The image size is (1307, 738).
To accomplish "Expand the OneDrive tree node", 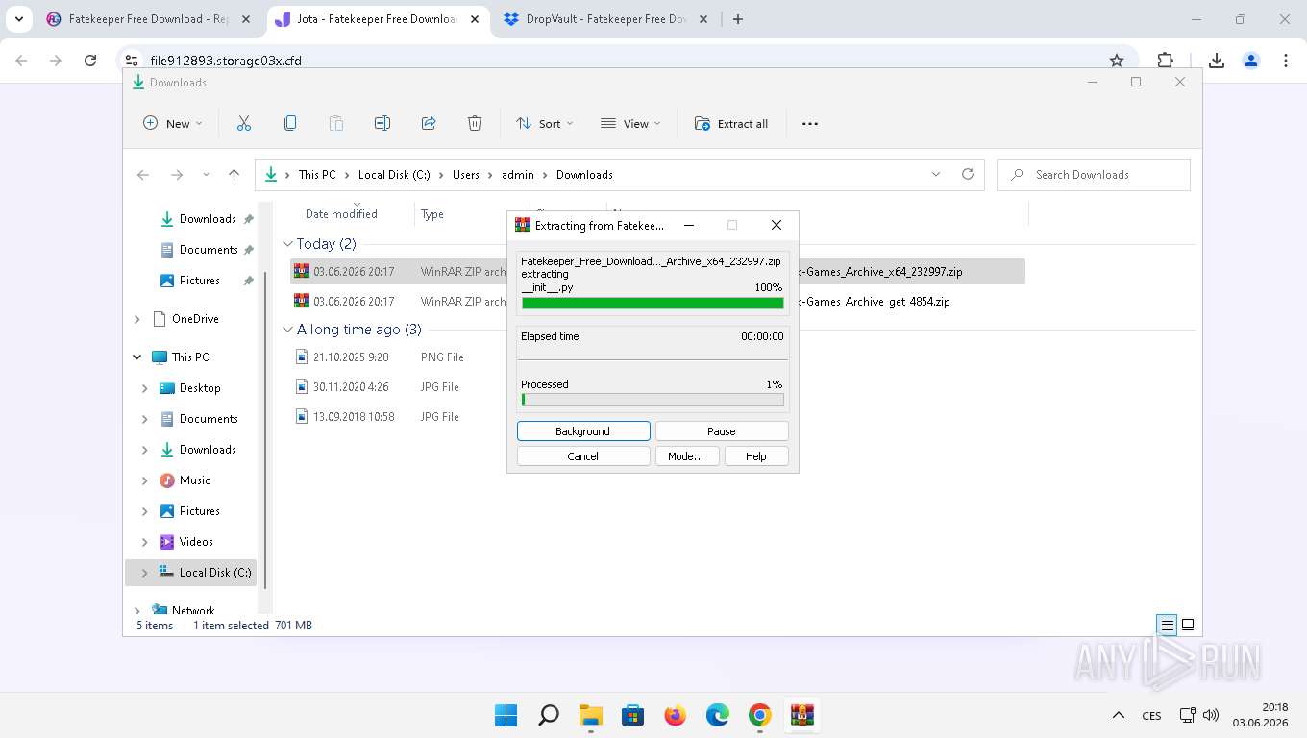I will coord(136,318).
